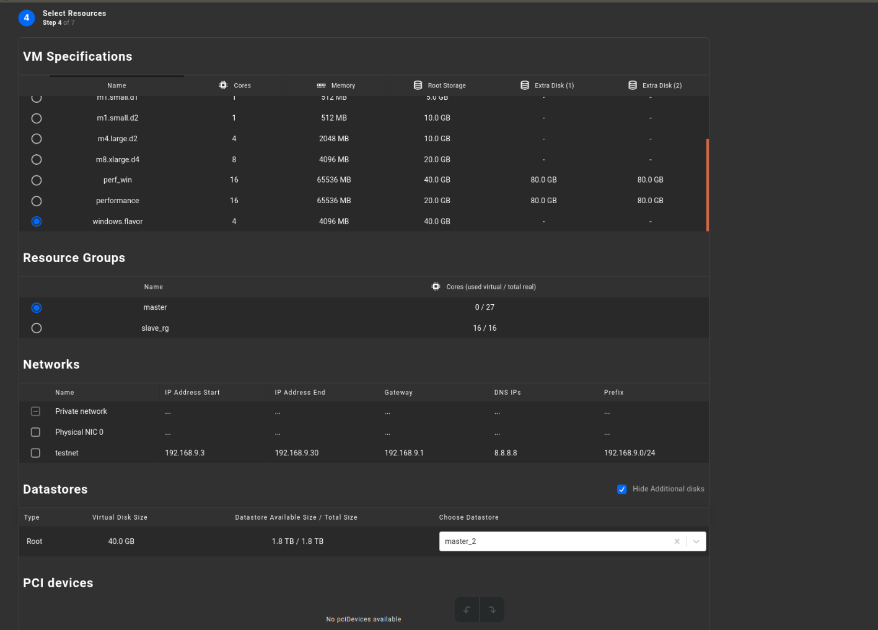Click the 192.168.9.3 IP Address Start cell

tap(185, 453)
